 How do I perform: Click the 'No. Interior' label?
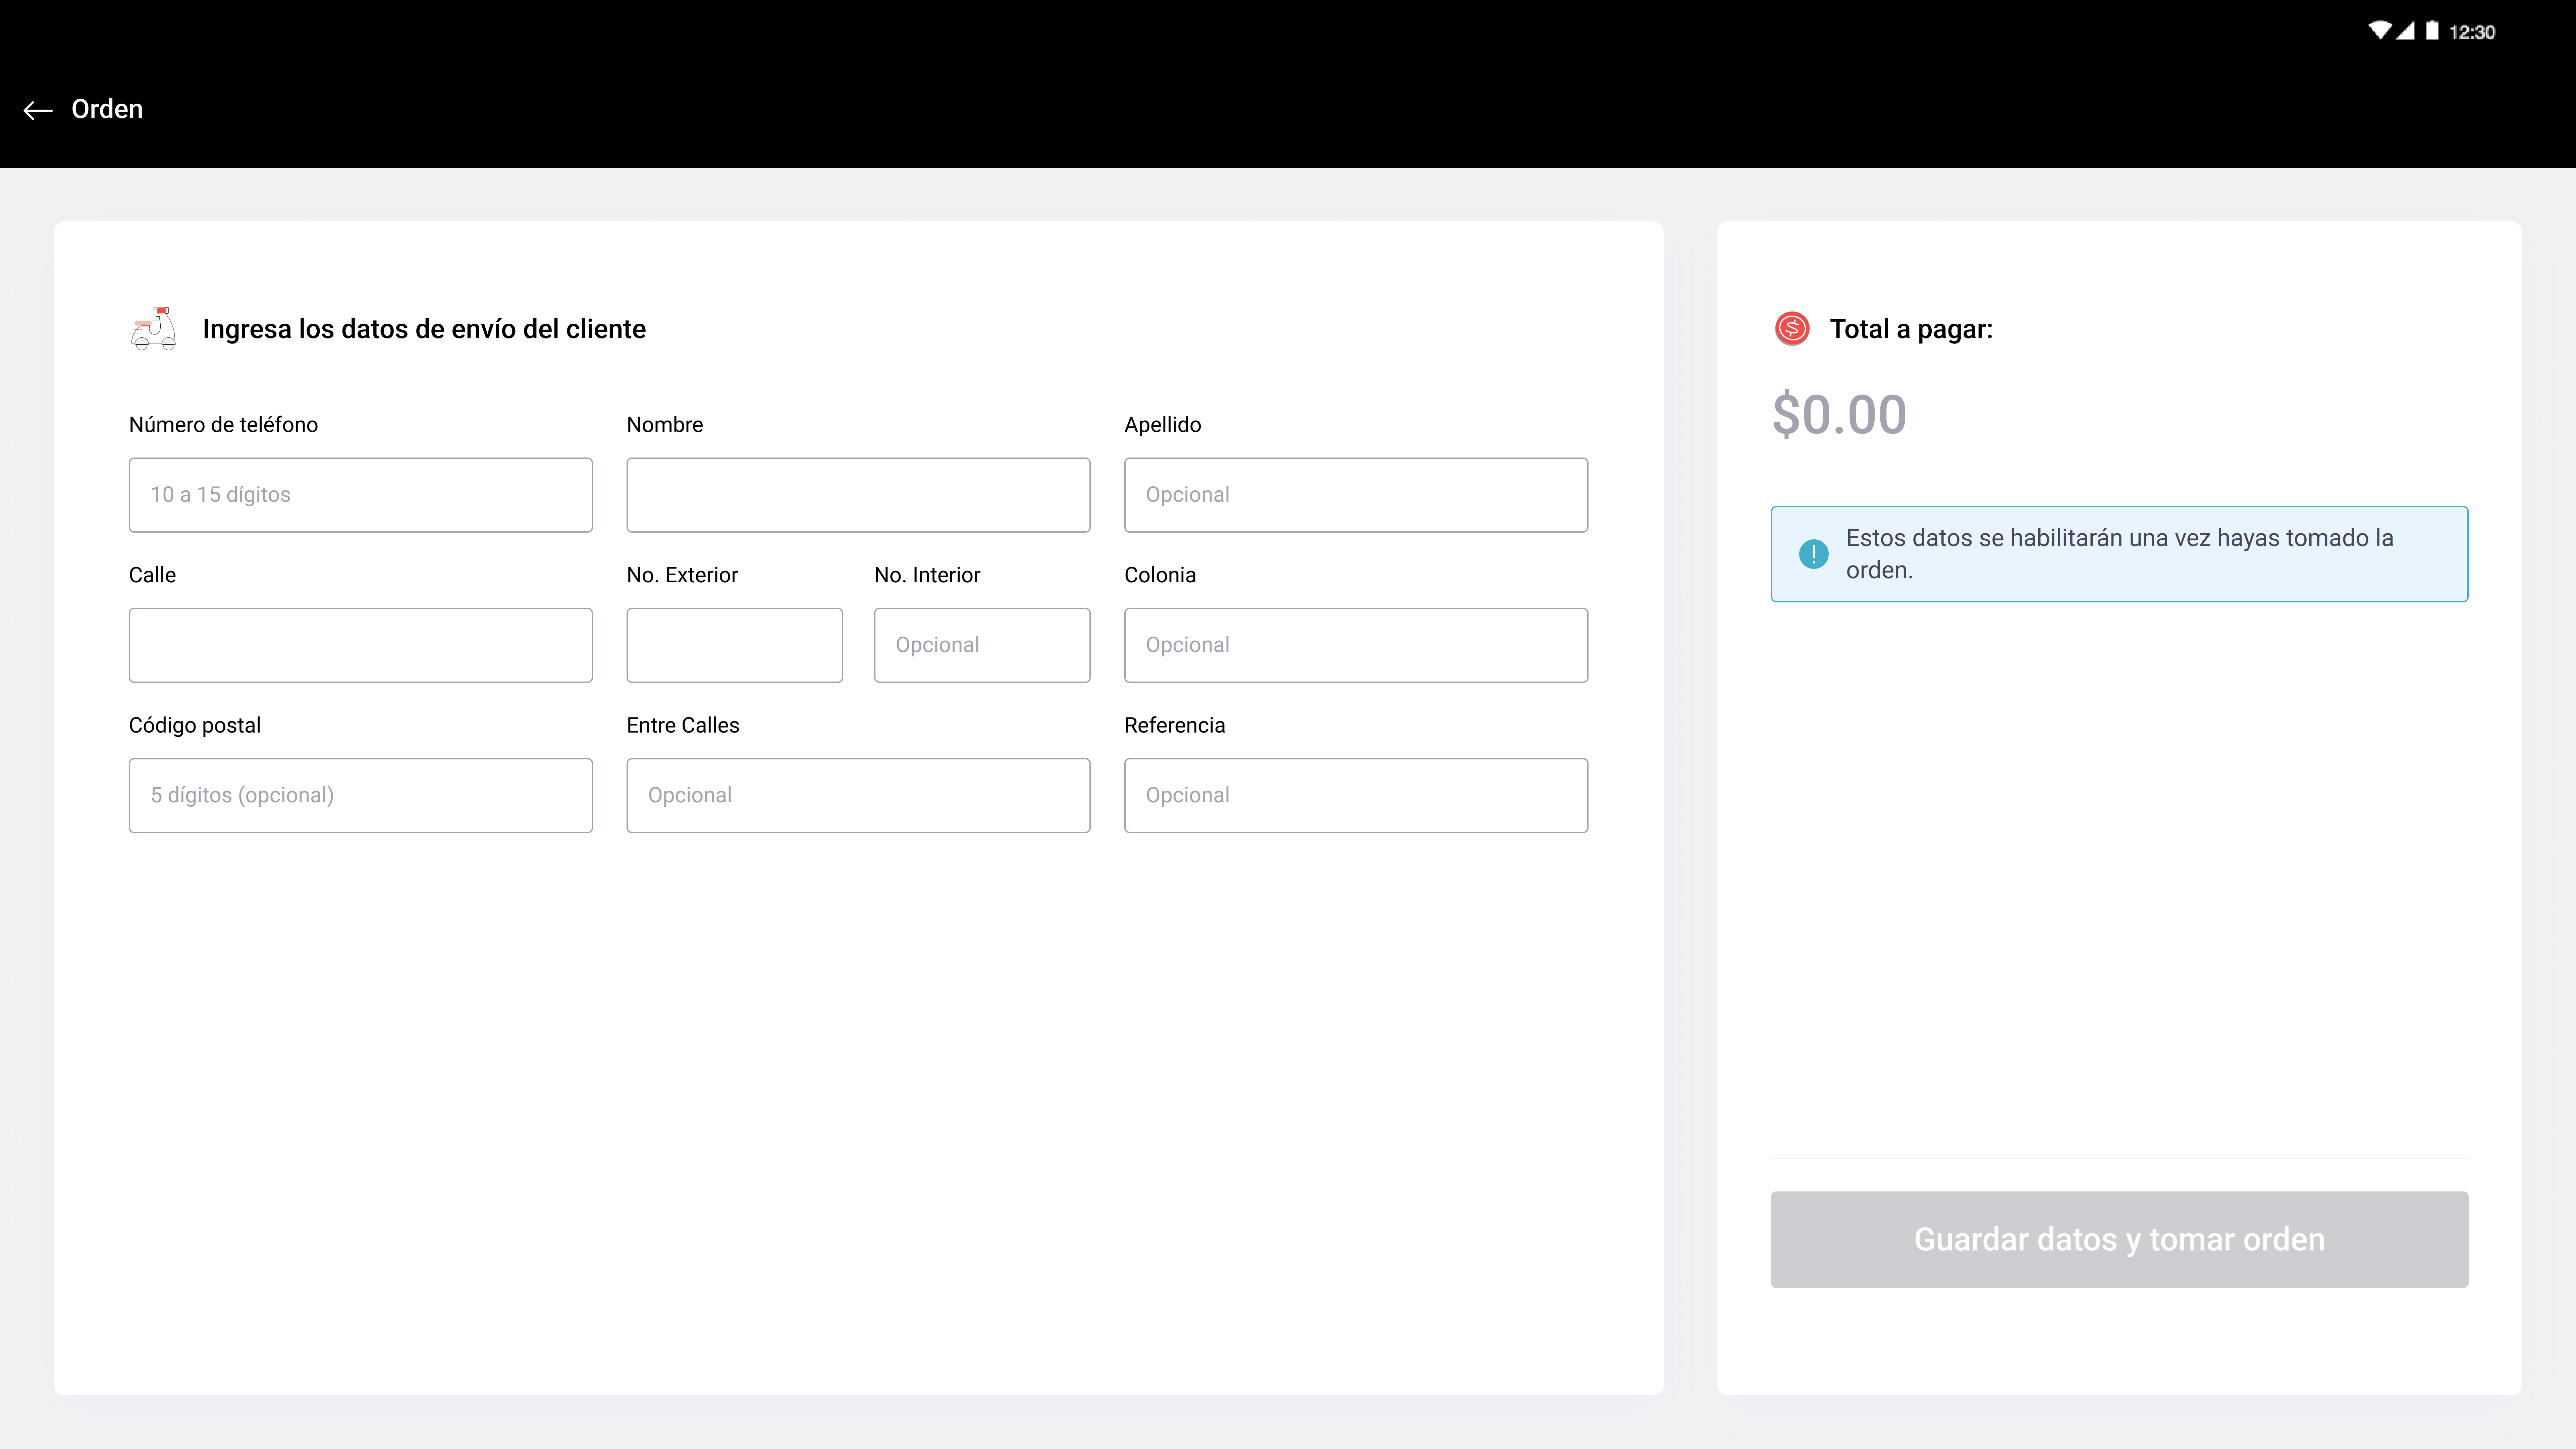[927, 575]
